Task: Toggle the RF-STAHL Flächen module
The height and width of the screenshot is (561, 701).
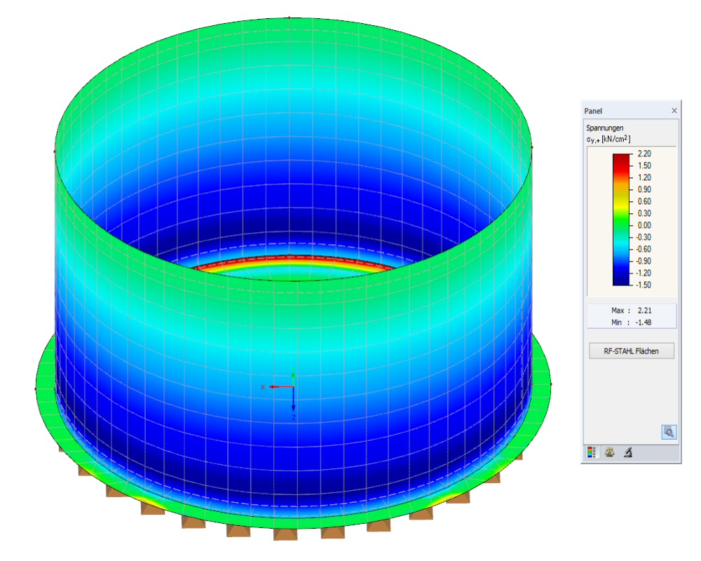Action: click(x=630, y=350)
